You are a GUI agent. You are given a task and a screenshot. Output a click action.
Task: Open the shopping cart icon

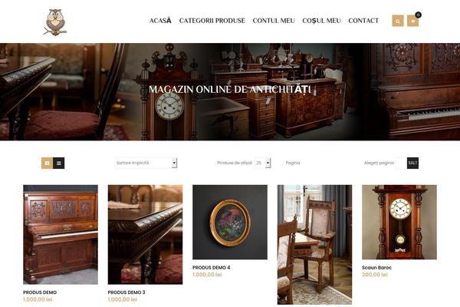pyautogui.click(x=412, y=21)
